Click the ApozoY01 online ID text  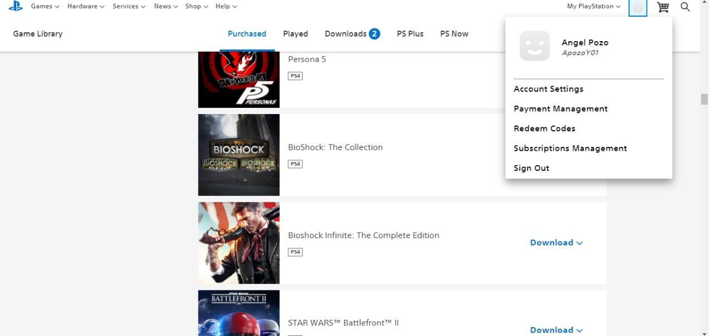click(580, 53)
